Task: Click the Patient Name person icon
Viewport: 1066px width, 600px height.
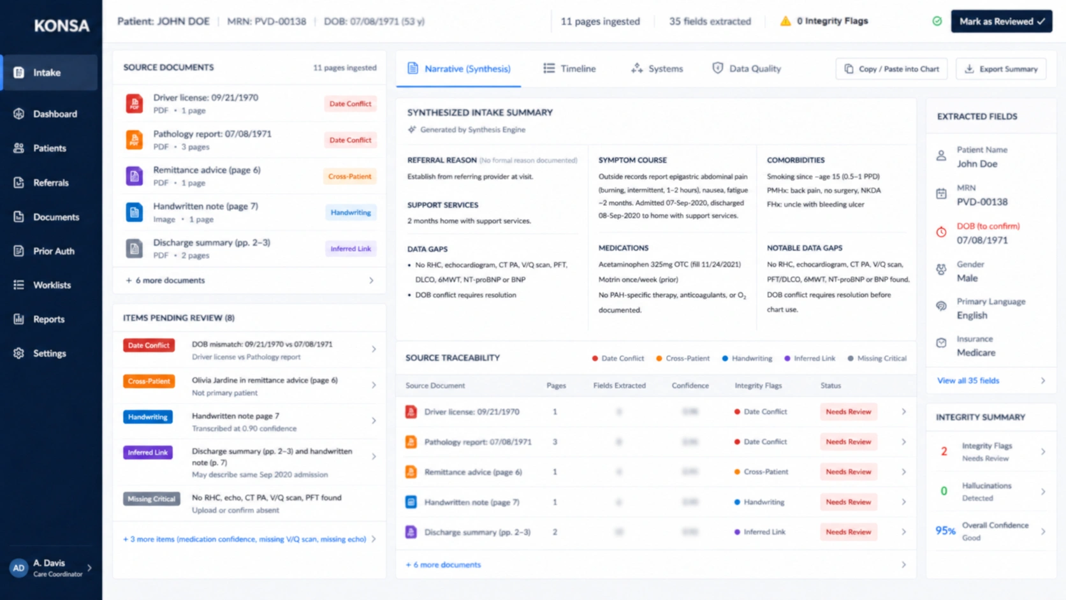Action: [x=941, y=156]
